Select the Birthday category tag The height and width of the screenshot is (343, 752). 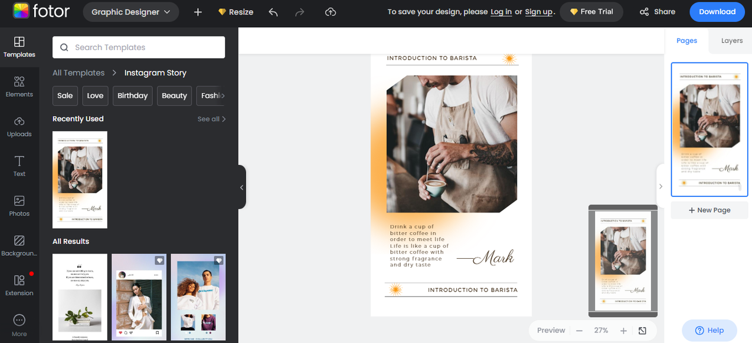coord(132,95)
